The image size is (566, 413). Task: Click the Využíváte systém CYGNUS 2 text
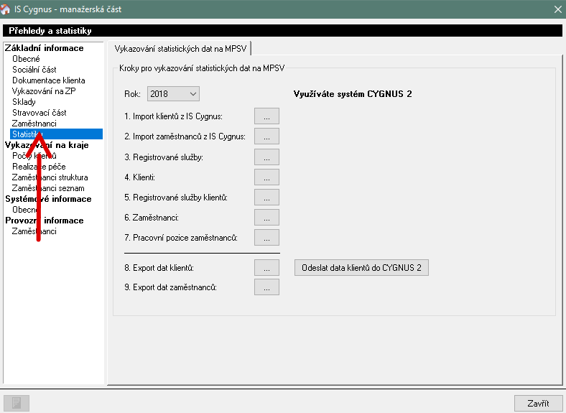point(353,94)
